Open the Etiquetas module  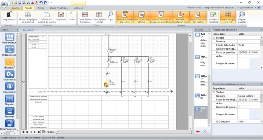pyautogui.click(x=10, y=100)
